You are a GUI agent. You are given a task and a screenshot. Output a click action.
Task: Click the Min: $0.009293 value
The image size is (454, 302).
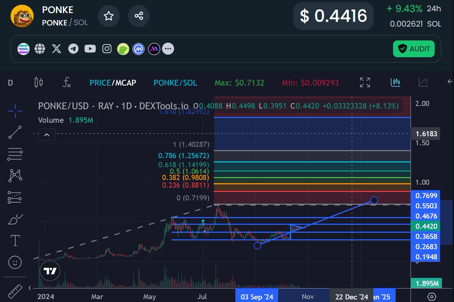coord(310,83)
